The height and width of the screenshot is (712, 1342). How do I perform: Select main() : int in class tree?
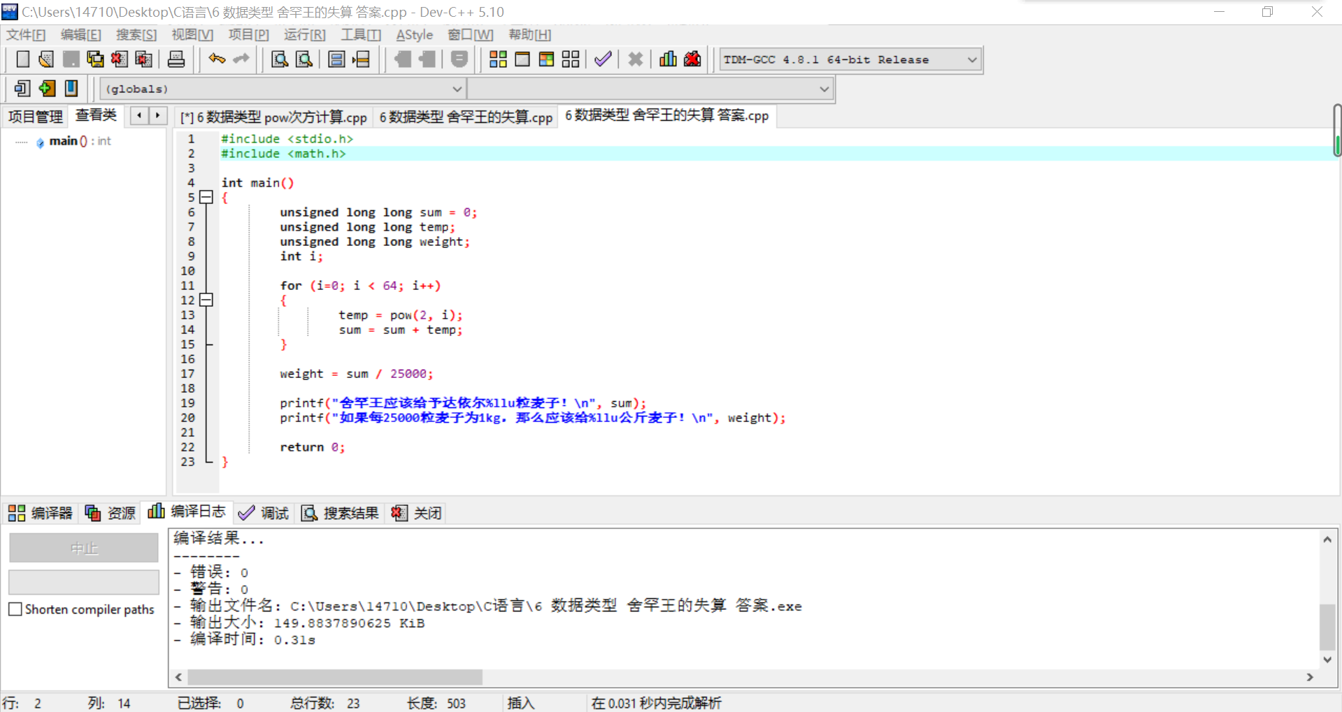(80, 141)
